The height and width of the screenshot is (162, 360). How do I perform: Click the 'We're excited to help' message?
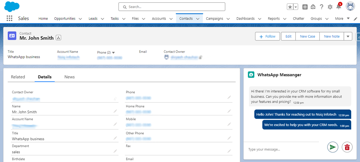click(x=307, y=125)
